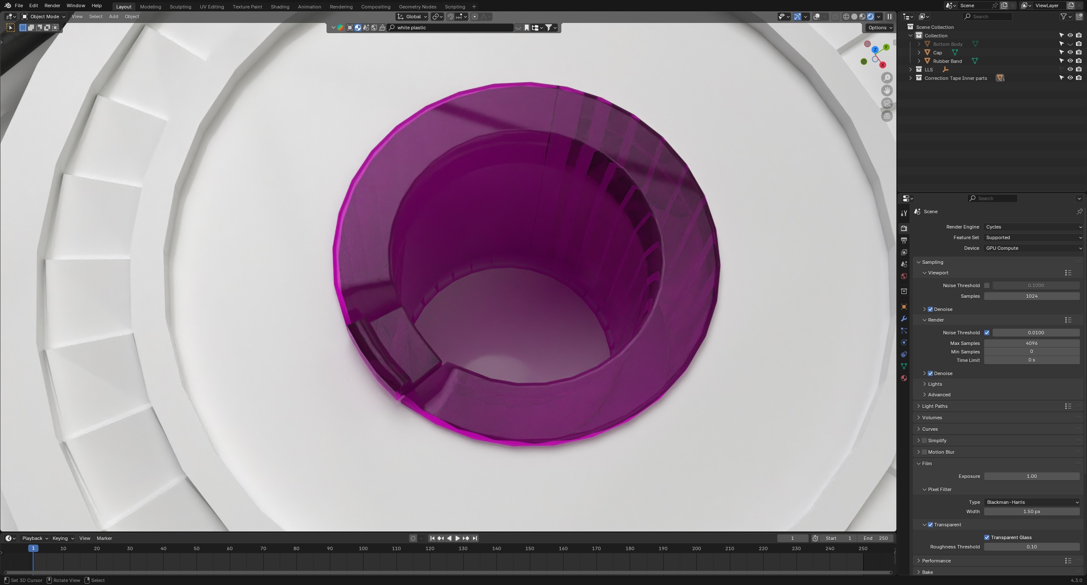
Task: Hide Rubber Band object in viewport
Action: point(1070,61)
